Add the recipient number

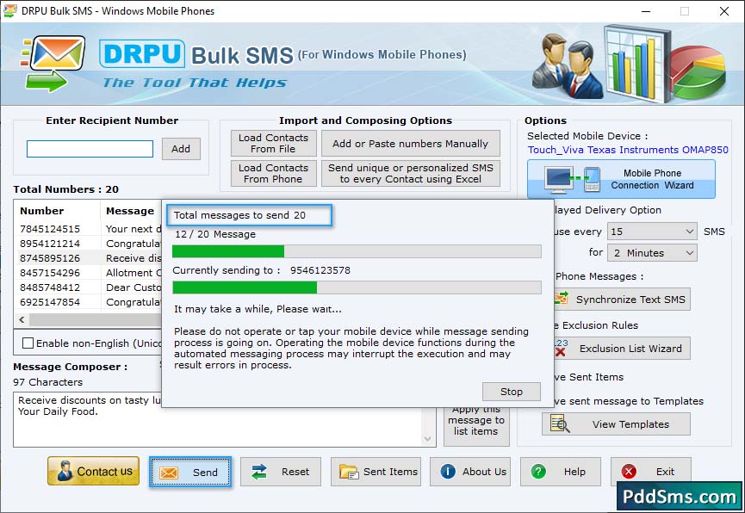coord(181,149)
